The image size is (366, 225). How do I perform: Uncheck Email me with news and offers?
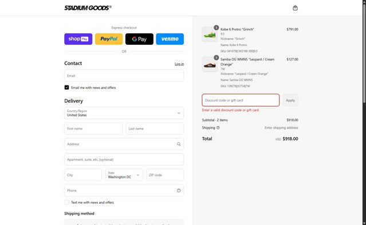66,87
